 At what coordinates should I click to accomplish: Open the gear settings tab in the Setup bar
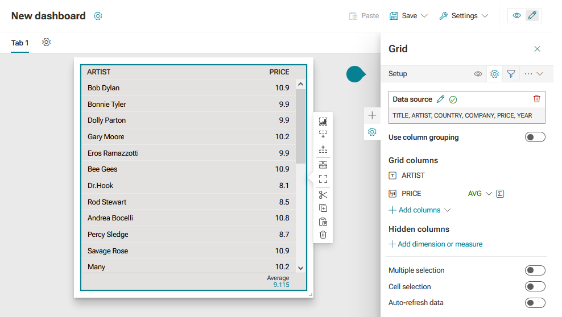click(495, 74)
